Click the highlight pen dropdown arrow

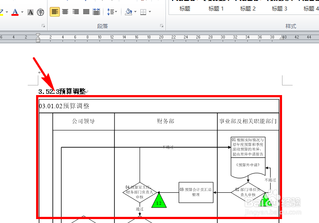tap(7, 12)
